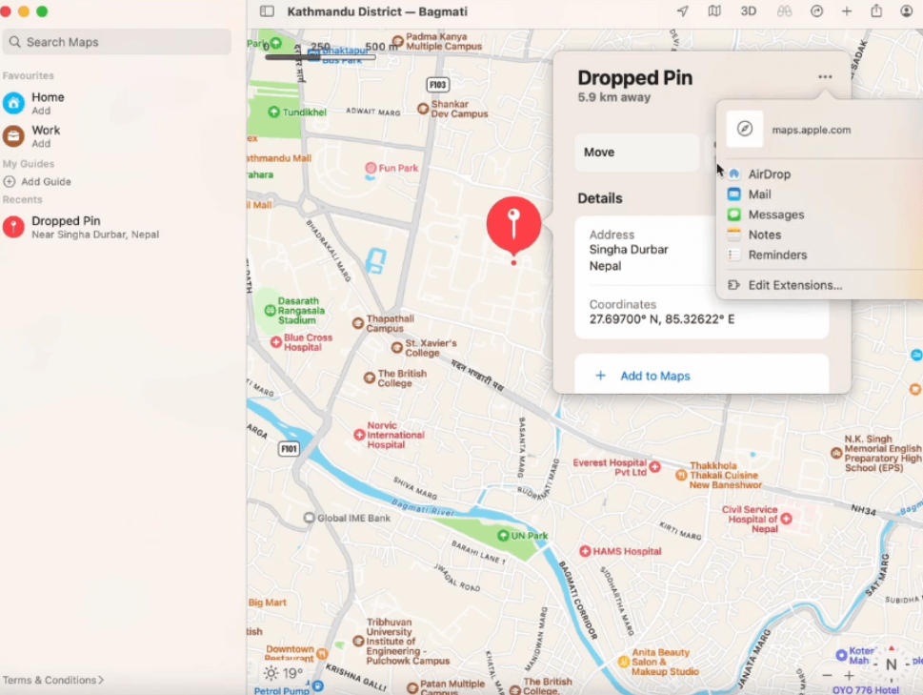Click the weather icon showing 19 degrees
Screen dimensions: 923x695
click(x=274, y=671)
